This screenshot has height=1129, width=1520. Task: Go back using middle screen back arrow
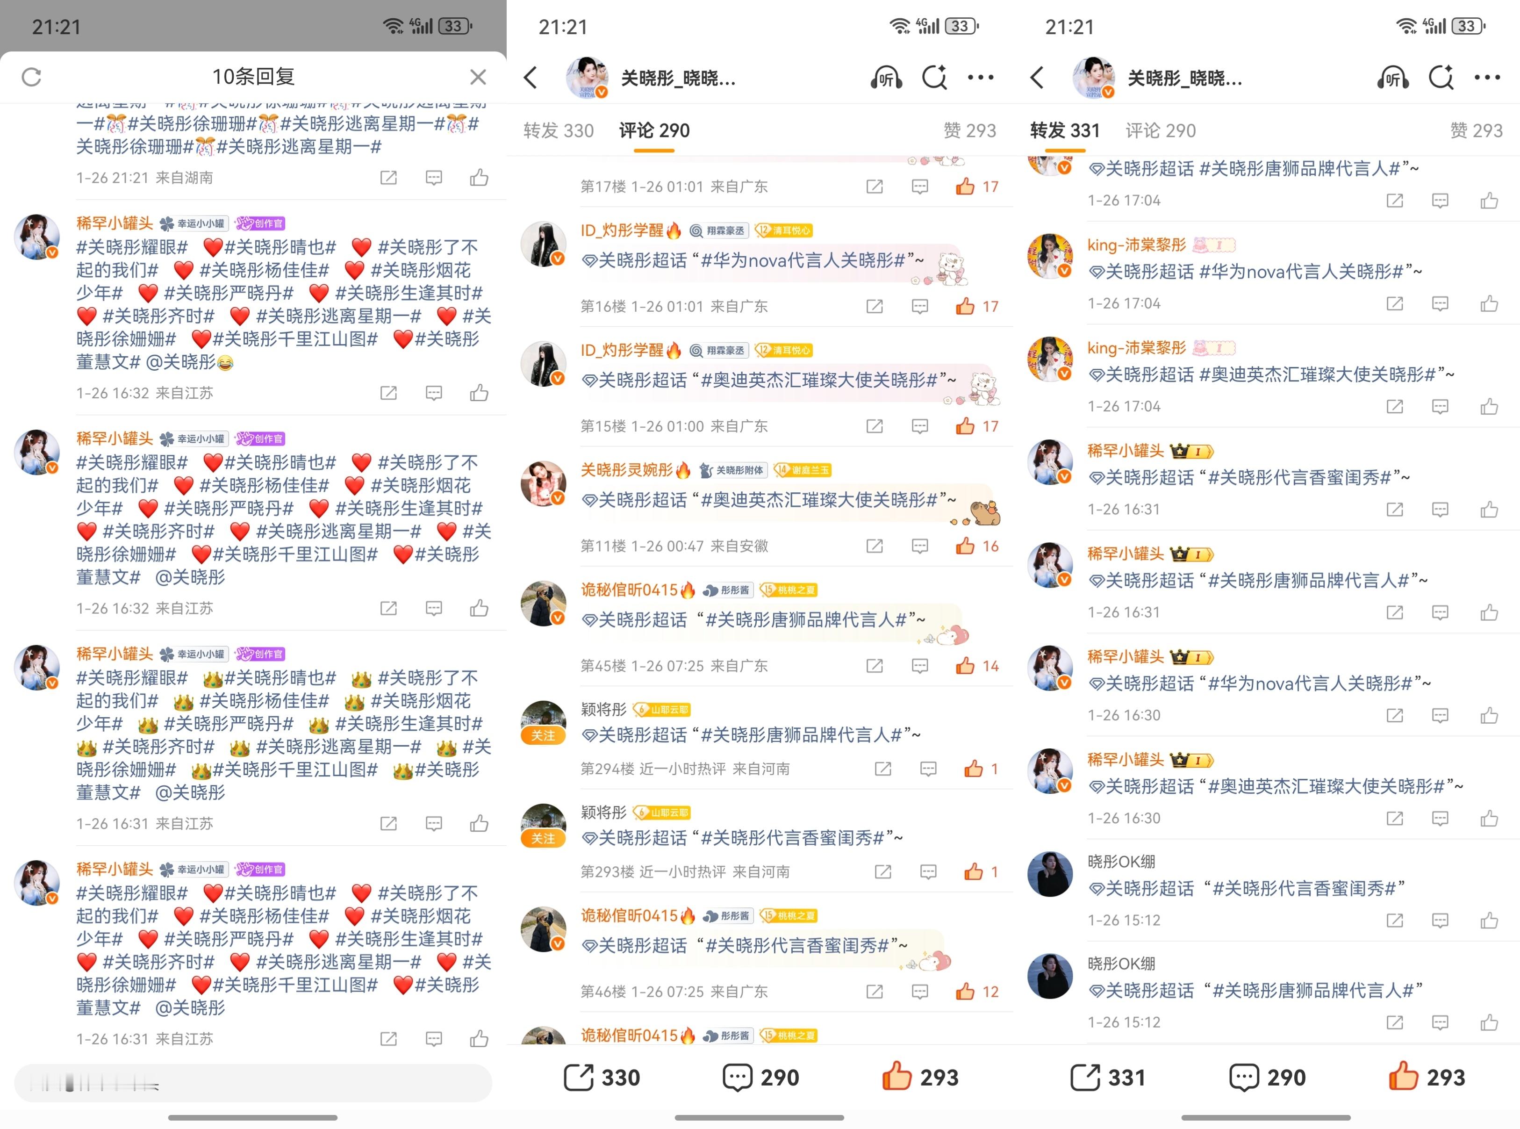531,77
